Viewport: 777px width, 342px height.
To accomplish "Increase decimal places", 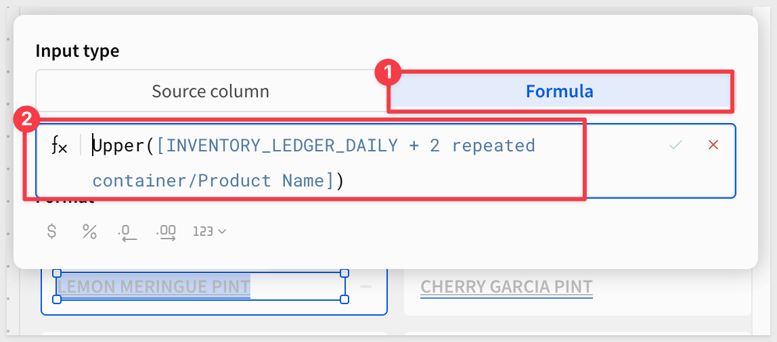I will (166, 232).
